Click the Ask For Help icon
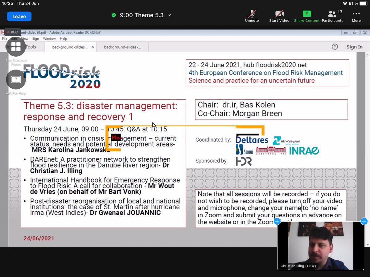This screenshot has height=277, width=370. 15,80
